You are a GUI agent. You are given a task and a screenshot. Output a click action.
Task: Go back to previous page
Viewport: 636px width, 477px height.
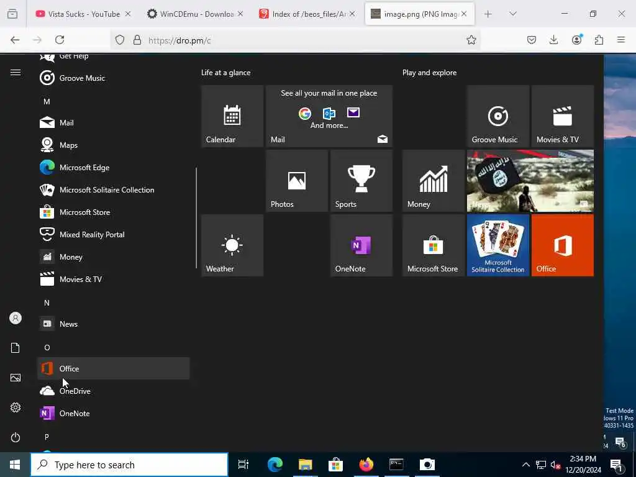click(15, 40)
